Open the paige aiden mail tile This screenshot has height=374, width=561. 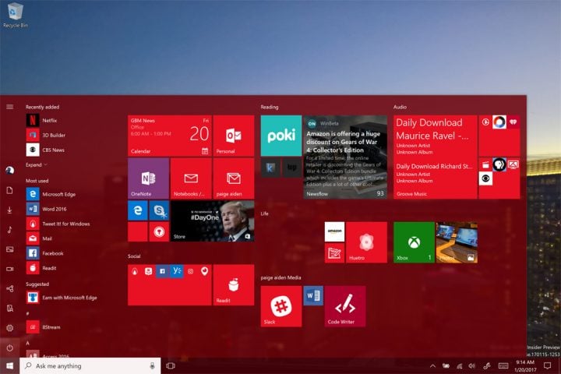click(233, 178)
